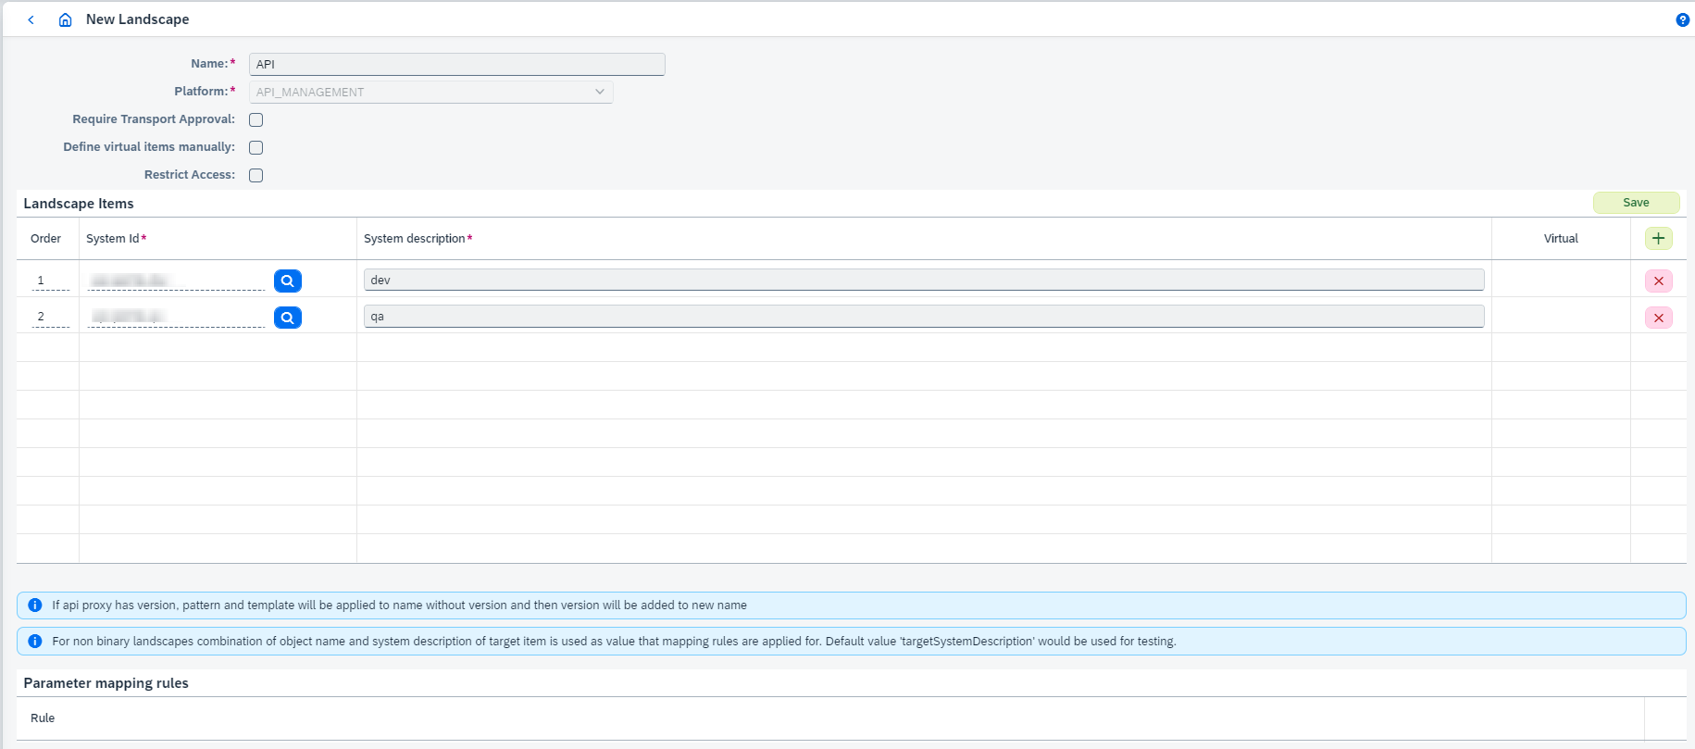
Task: Edit the System Id field in dev row
Action: coord(176,281)
